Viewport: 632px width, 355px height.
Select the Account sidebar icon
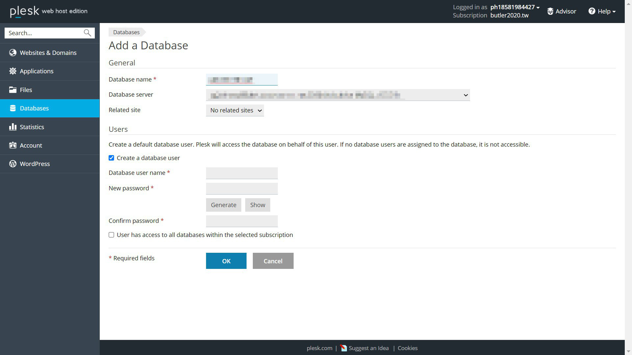click(x=13, y=145)
